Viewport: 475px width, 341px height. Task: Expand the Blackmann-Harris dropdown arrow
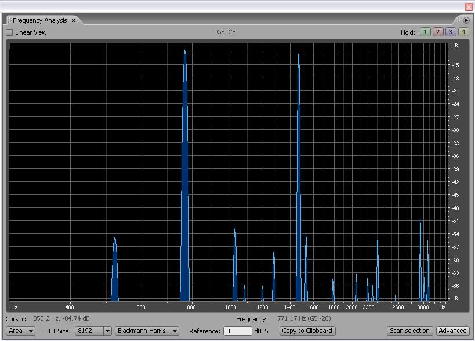(x=175, y=331)
